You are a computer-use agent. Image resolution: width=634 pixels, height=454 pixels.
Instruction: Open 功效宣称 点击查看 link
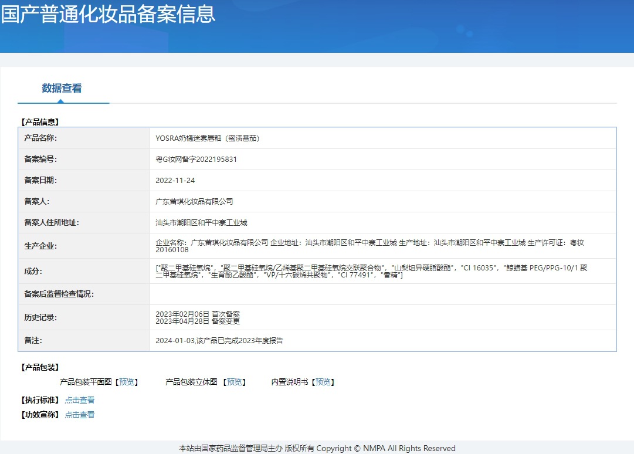point(80,415)
